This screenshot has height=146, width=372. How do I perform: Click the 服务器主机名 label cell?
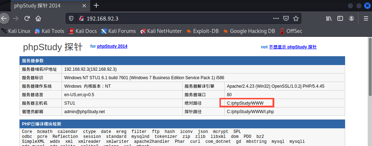[41, 103]
